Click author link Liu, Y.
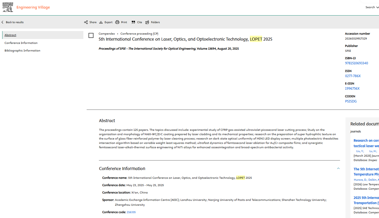Screen dimensions: 379x218 tap(360, 151)
